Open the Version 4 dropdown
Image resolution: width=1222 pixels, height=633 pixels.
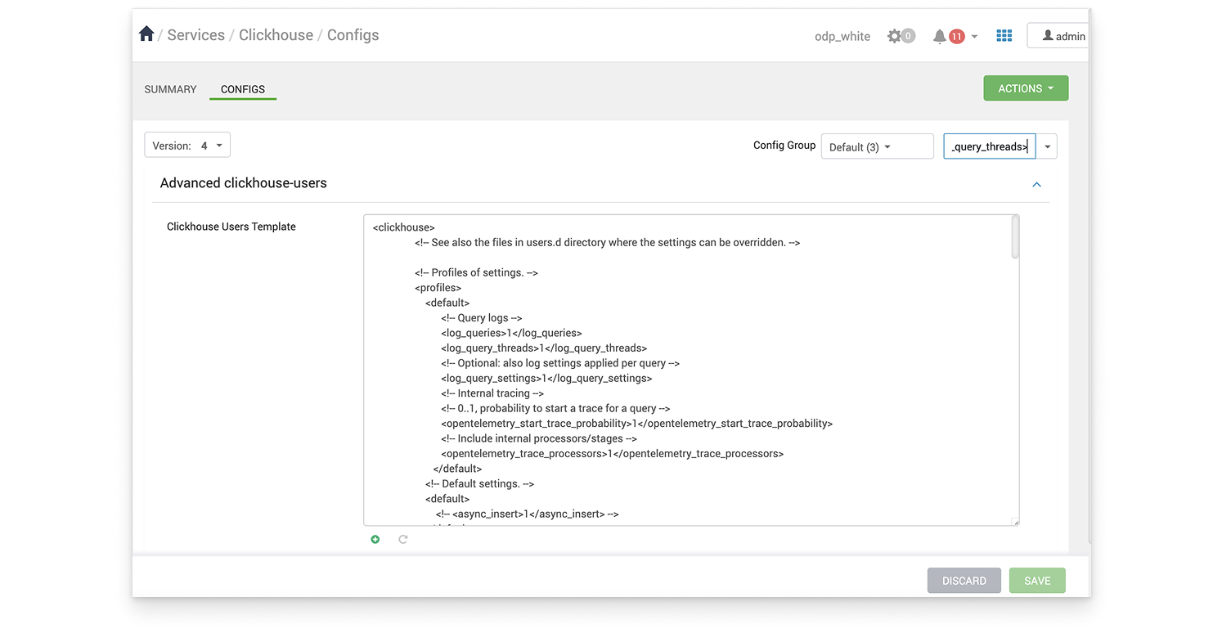pyautogui.click(x=187, y=146)
